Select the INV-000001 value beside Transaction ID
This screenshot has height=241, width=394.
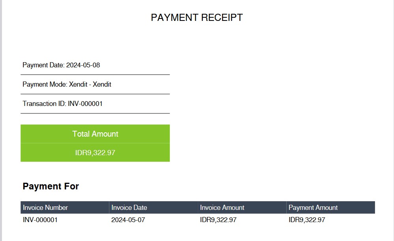click(x=85, y=104)
